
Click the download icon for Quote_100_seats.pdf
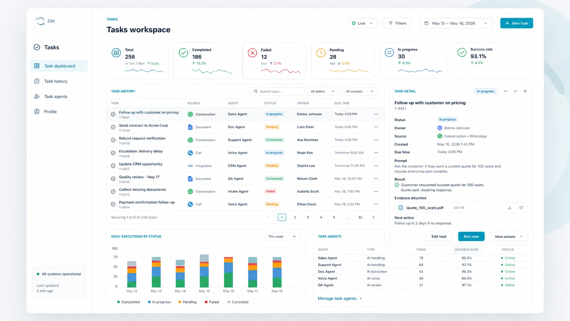click(510, 207)
